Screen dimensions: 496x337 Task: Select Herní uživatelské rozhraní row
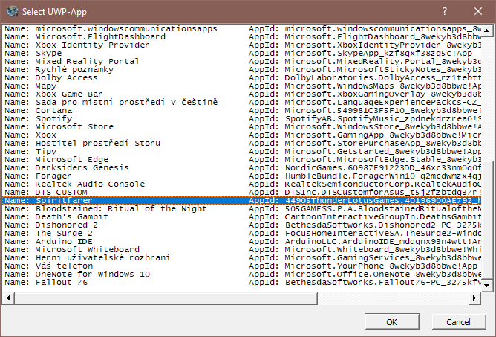coord(241,257)
